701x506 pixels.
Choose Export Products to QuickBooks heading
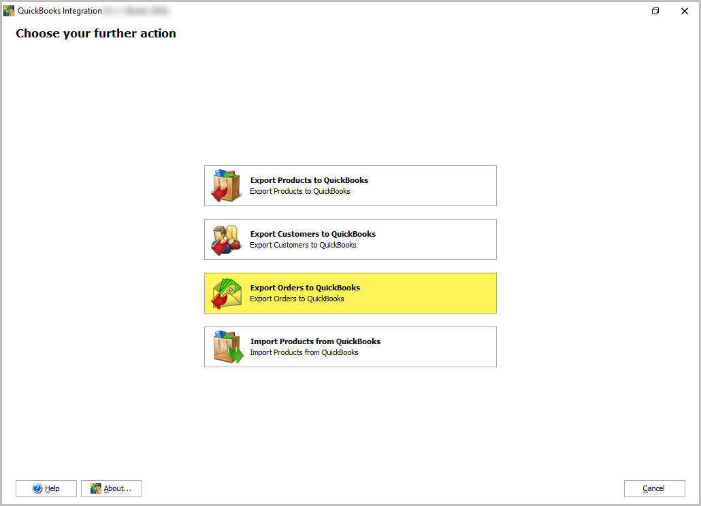click(309, 180)
